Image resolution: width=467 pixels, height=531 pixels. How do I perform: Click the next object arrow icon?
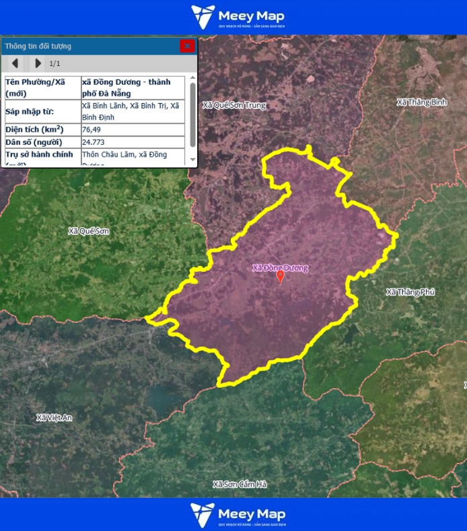(38, 63)
